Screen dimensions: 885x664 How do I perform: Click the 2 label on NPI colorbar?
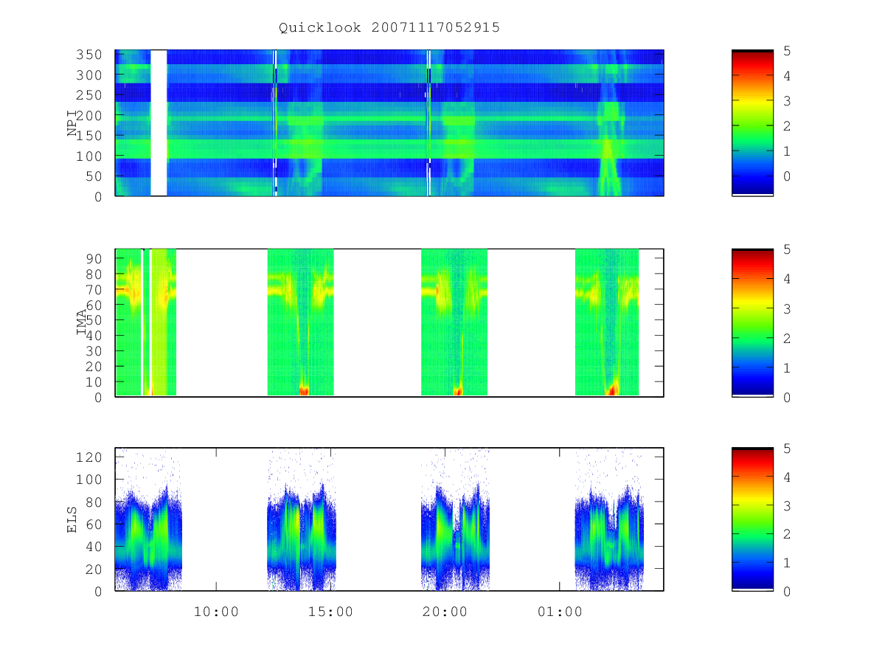(786, 126)
